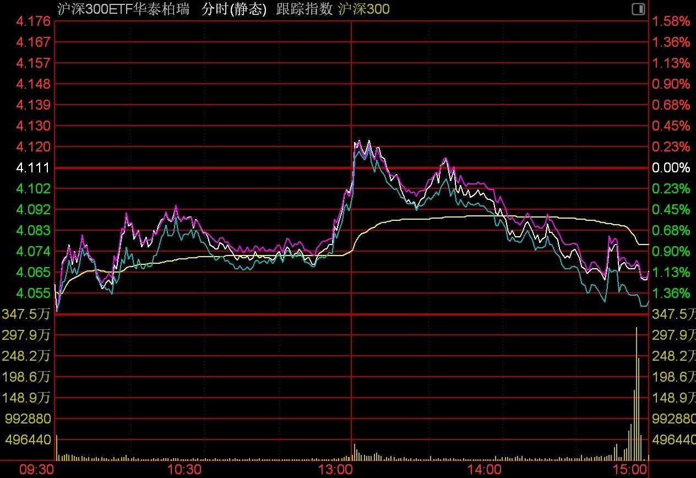
Task: Open the 沪深300 tracking index link
Action: (363, 9)
